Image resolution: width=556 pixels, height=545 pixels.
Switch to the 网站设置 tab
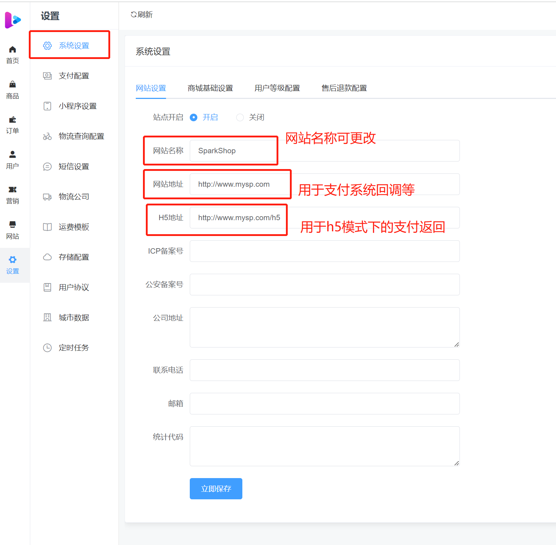151,88
